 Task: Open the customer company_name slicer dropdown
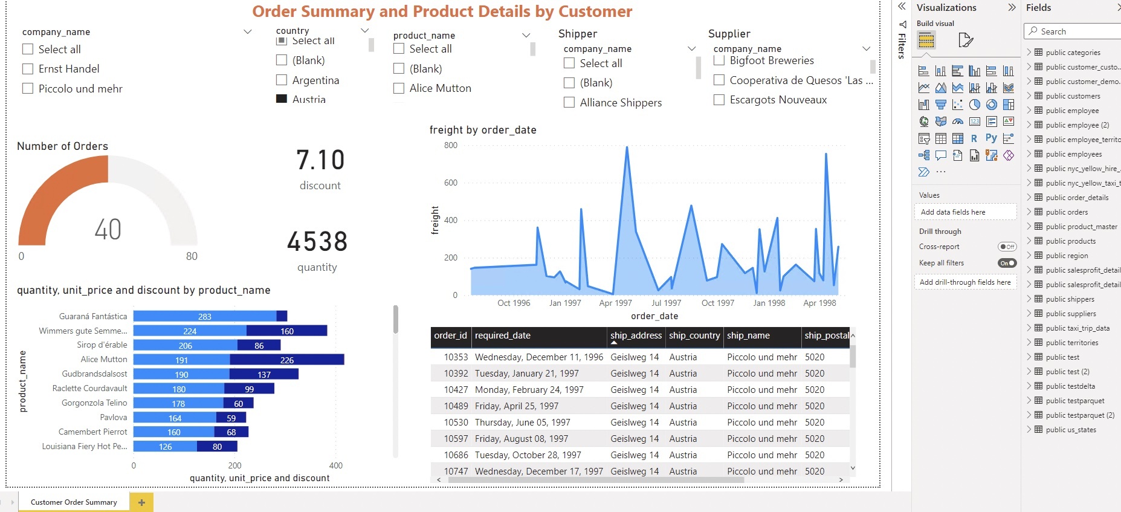(x=247, y=32)
